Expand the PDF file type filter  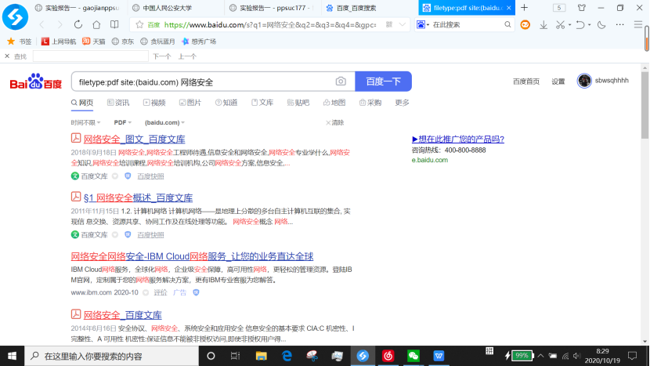[122, 122]
